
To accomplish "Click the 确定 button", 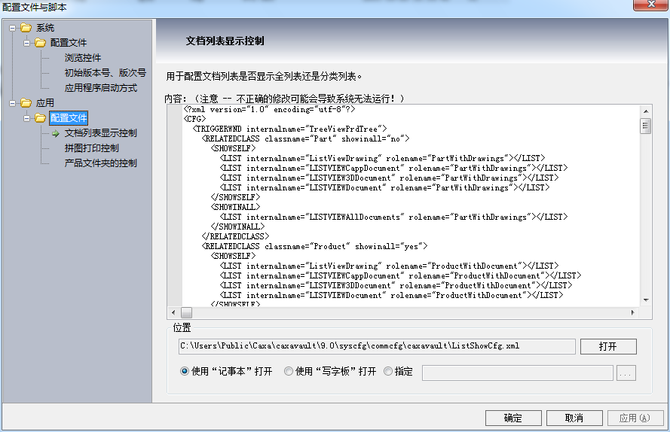I will (x=513, y=418).
